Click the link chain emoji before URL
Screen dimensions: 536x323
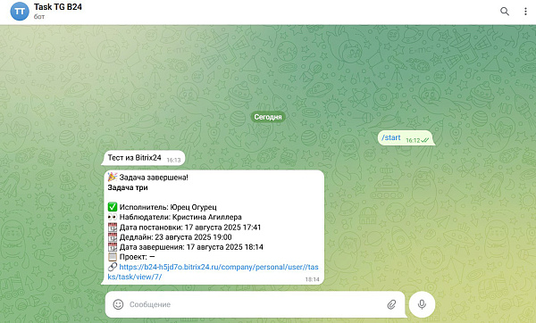[113, 267]
